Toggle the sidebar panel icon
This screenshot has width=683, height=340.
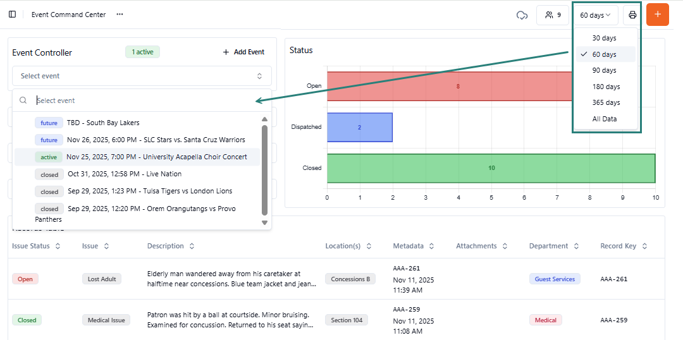coord(13,15)
